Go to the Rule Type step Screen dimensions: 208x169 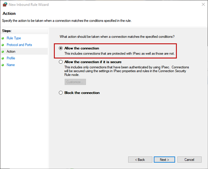(x=14, y=38)
